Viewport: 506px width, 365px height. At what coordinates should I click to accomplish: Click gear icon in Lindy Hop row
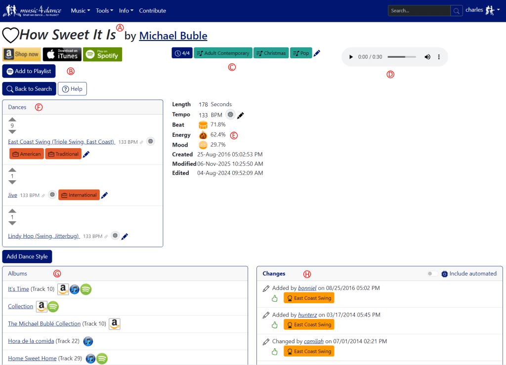click(x=115, y=236)
